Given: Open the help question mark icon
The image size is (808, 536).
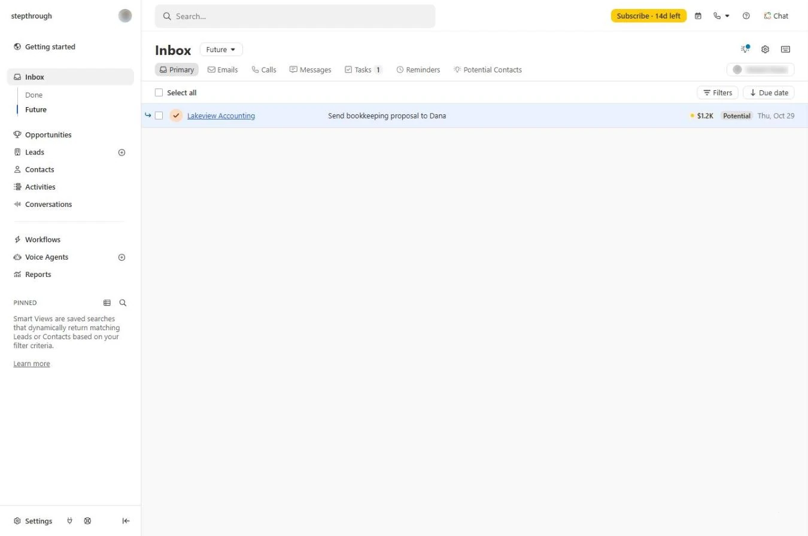Looking at the screenshot, I should [746, 16].
